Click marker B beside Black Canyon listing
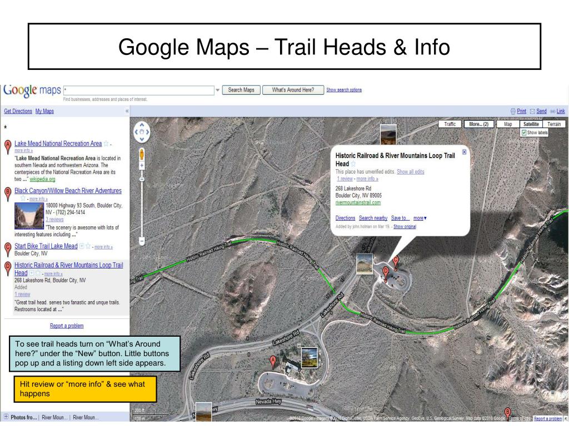 pyautogui.click(x=8, y=194)
